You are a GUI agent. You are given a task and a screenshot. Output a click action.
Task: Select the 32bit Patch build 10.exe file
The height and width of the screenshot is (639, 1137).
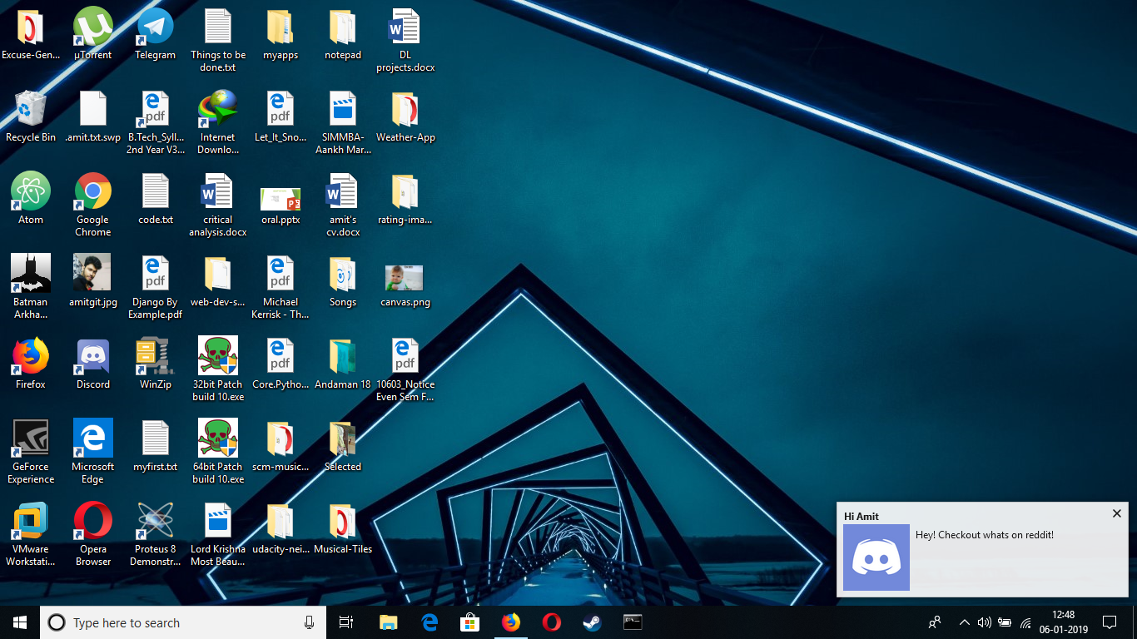pyautogui.click(x=218, y=369)
